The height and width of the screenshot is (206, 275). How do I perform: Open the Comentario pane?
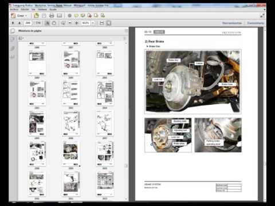pyautogui.click(x=256, y=23)
